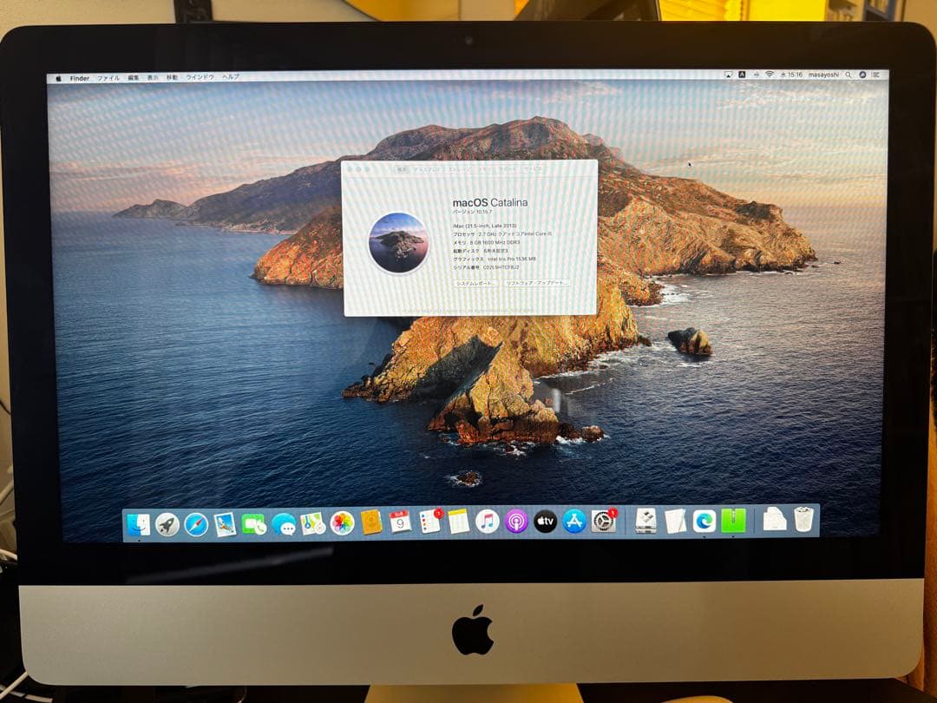
Task: Click the Wi-Fi icon in menu bar
Action: pos(770,76)
